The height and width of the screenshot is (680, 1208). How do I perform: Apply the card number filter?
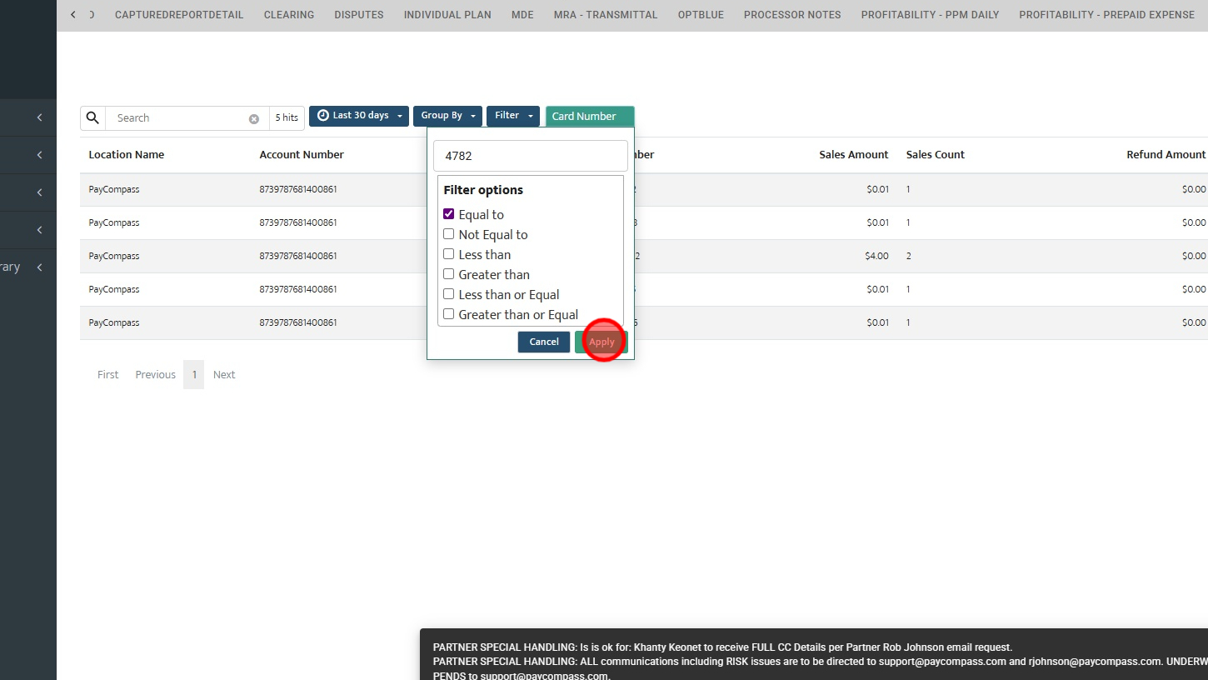602,342
